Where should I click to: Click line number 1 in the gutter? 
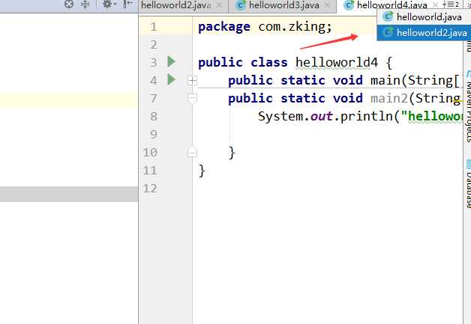pyautogui.click(x=154, y=27)
